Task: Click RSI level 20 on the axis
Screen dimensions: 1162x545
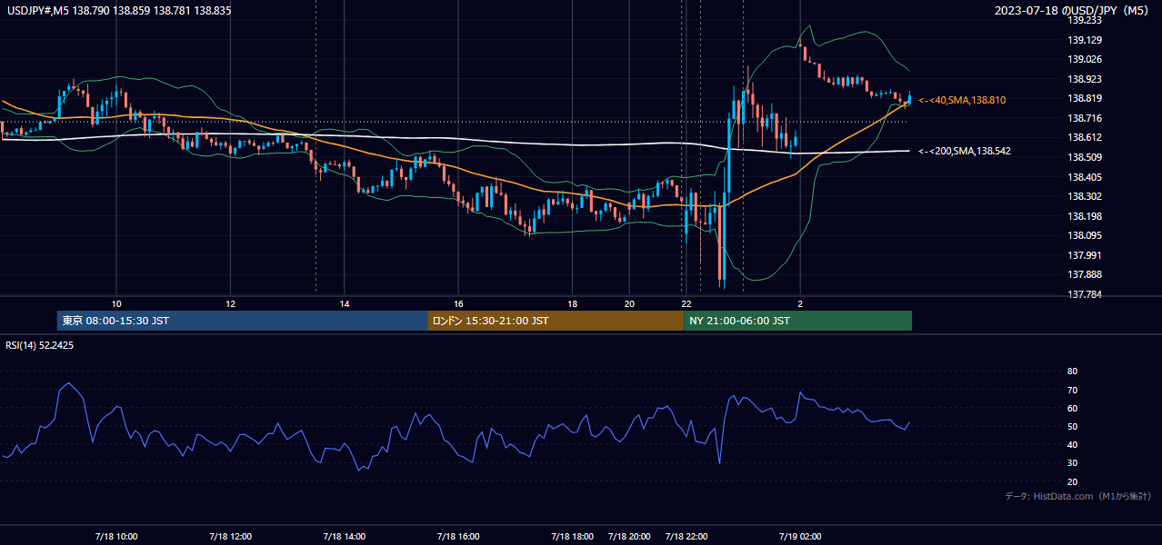Action: point(1073,481)
